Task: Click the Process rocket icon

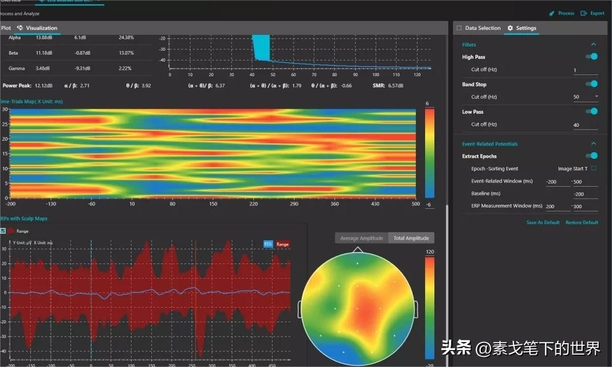Action: [551, 13]
